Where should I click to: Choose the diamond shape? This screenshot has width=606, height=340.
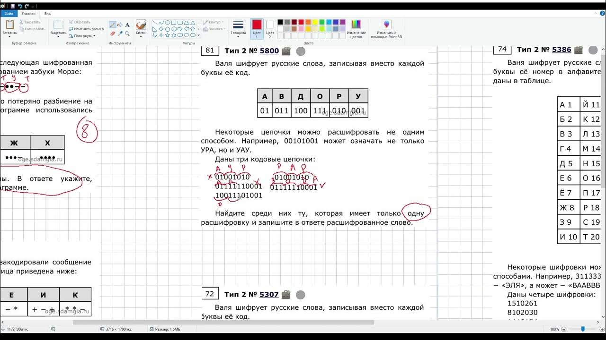tap(161, 29)
